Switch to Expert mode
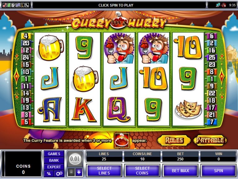The height and width of the screenshot is (179, 238). point(54,167)
